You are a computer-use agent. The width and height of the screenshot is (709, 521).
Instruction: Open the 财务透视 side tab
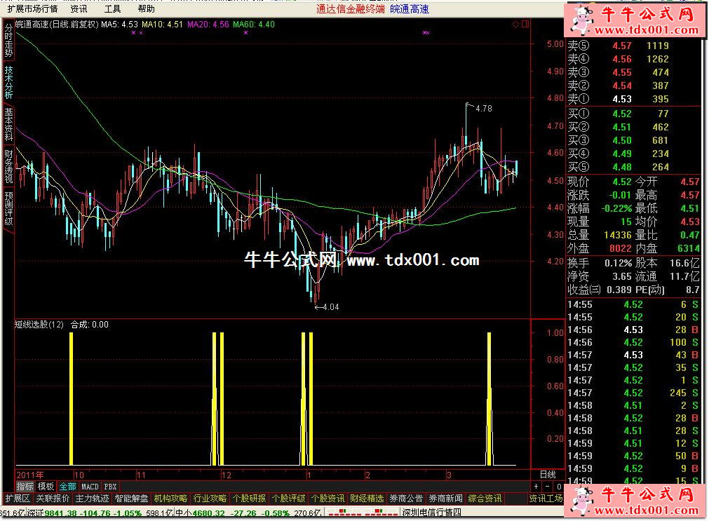8,167
